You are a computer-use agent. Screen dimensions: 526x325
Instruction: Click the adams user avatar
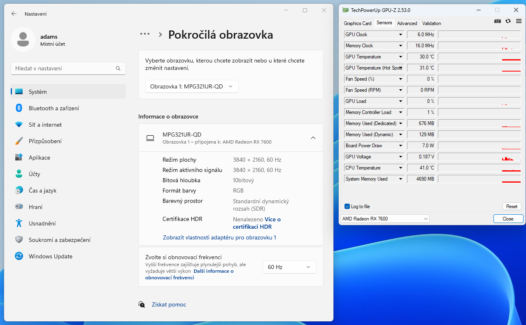(x=23, y=39)
